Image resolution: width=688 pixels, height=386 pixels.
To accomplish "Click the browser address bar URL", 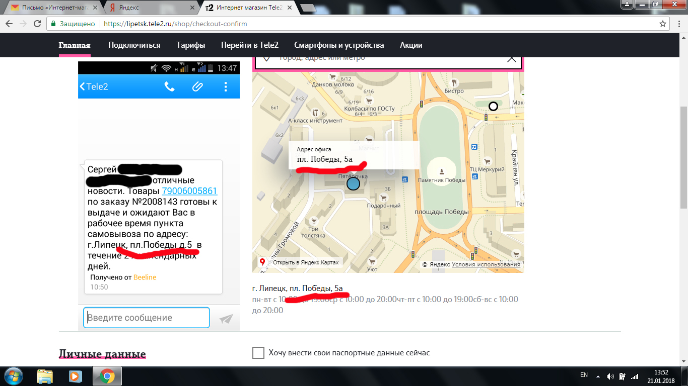I will 175,24.
